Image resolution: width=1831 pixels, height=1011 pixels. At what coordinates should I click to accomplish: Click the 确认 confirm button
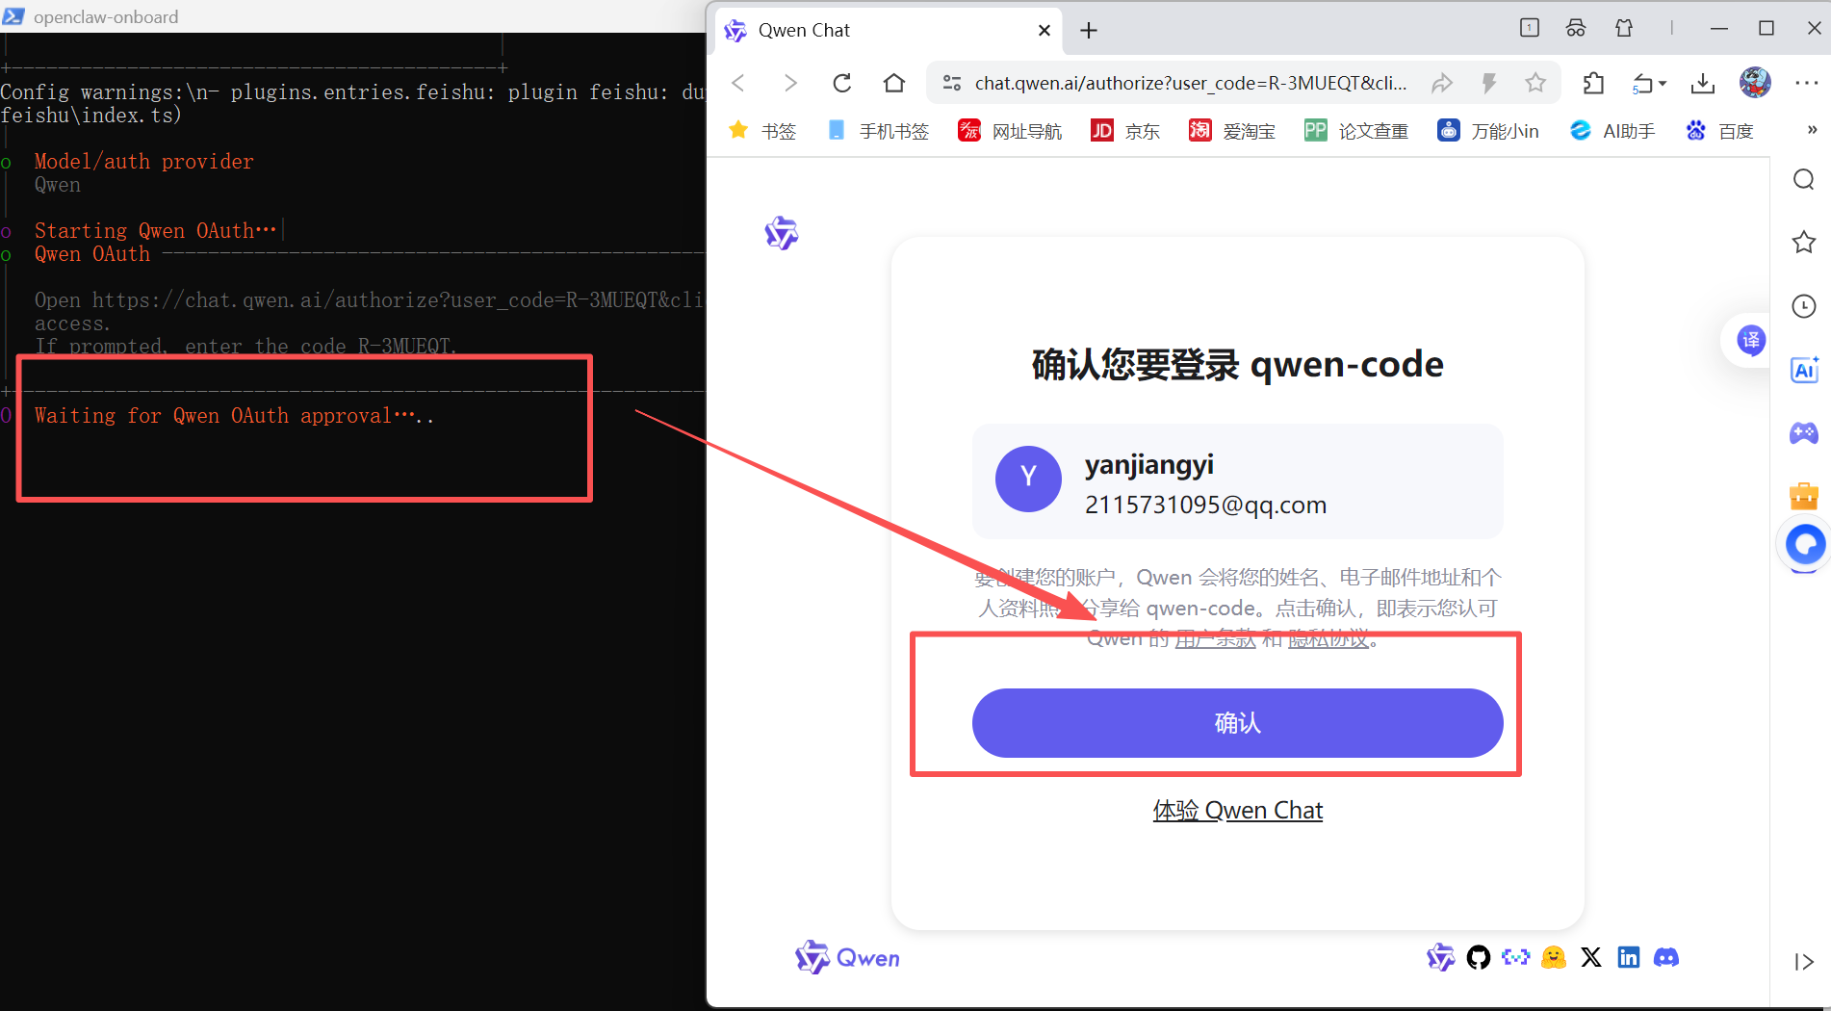pyautogui.click(x=1237, y=723)
